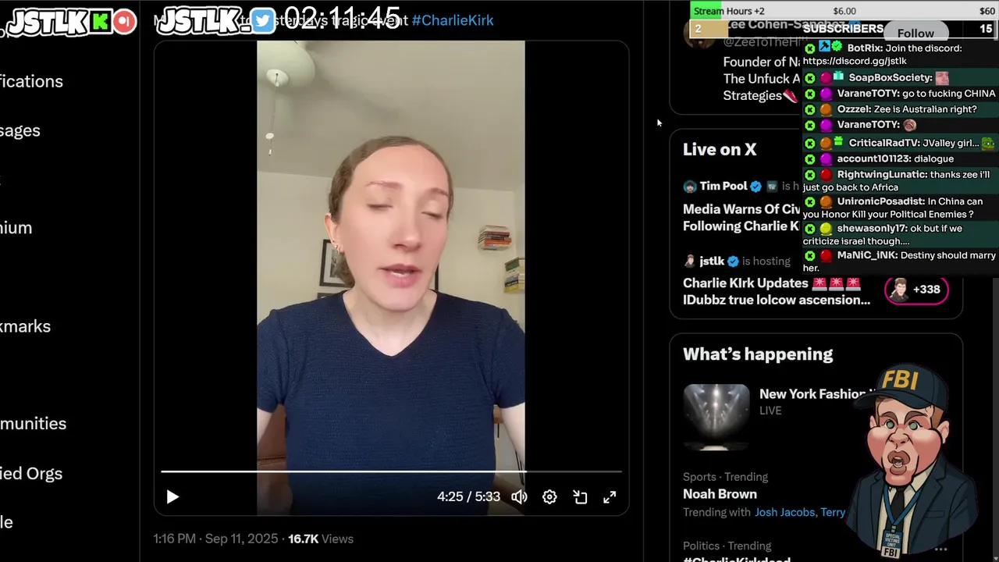
Task: Click the jstlk verified badge
Action: [733, 261]
